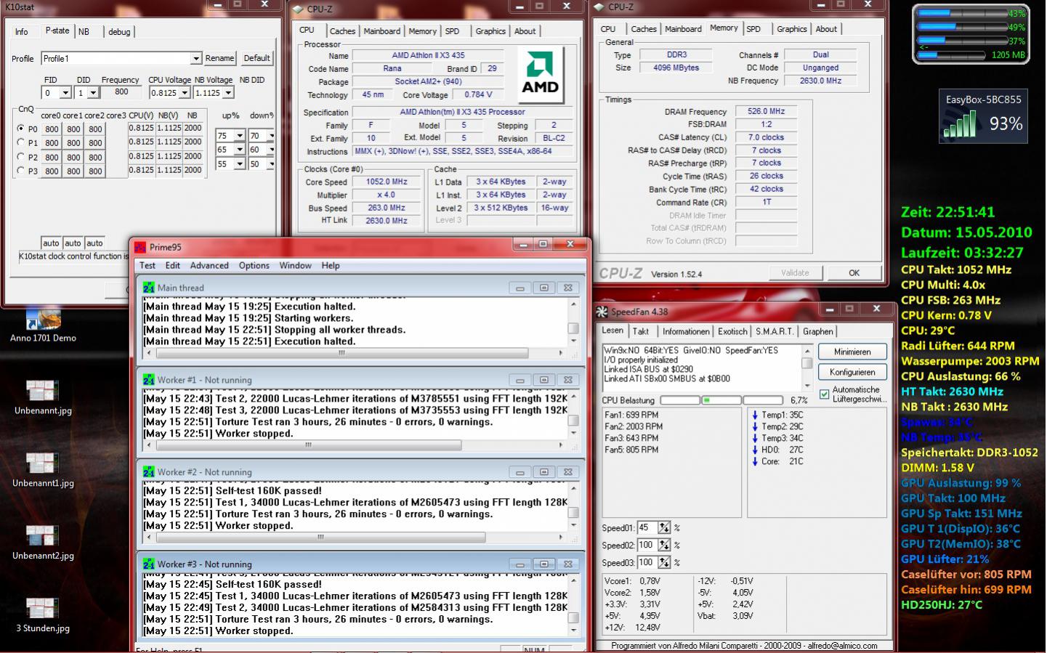Adjust the Speed03 spinner value
This screenshot has height=653, width=1047.
(664, 563)
